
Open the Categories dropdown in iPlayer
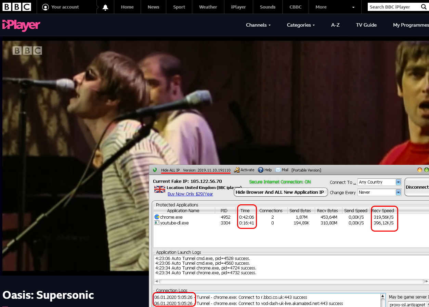301,25
